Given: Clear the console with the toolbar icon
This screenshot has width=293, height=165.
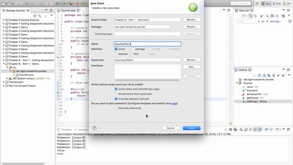Looking at the screenshot, I should point(241,129).
